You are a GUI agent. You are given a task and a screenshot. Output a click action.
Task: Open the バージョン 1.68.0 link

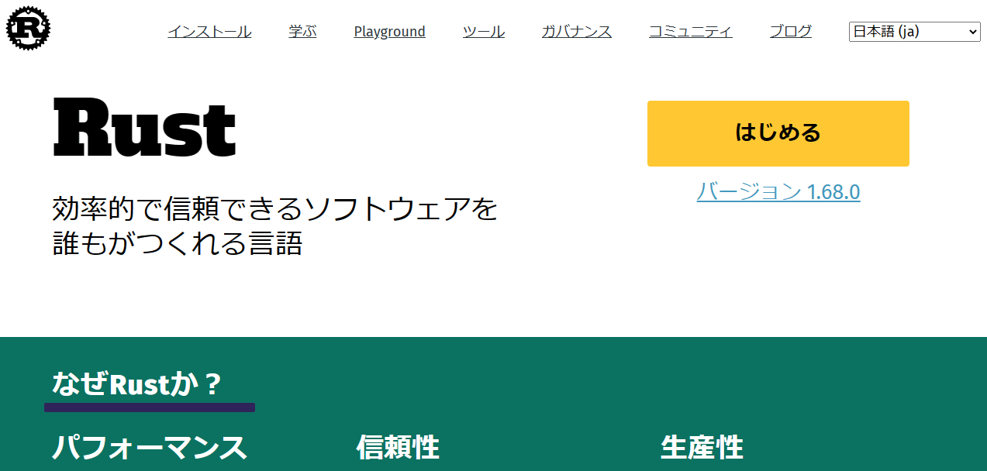[778, 191]
